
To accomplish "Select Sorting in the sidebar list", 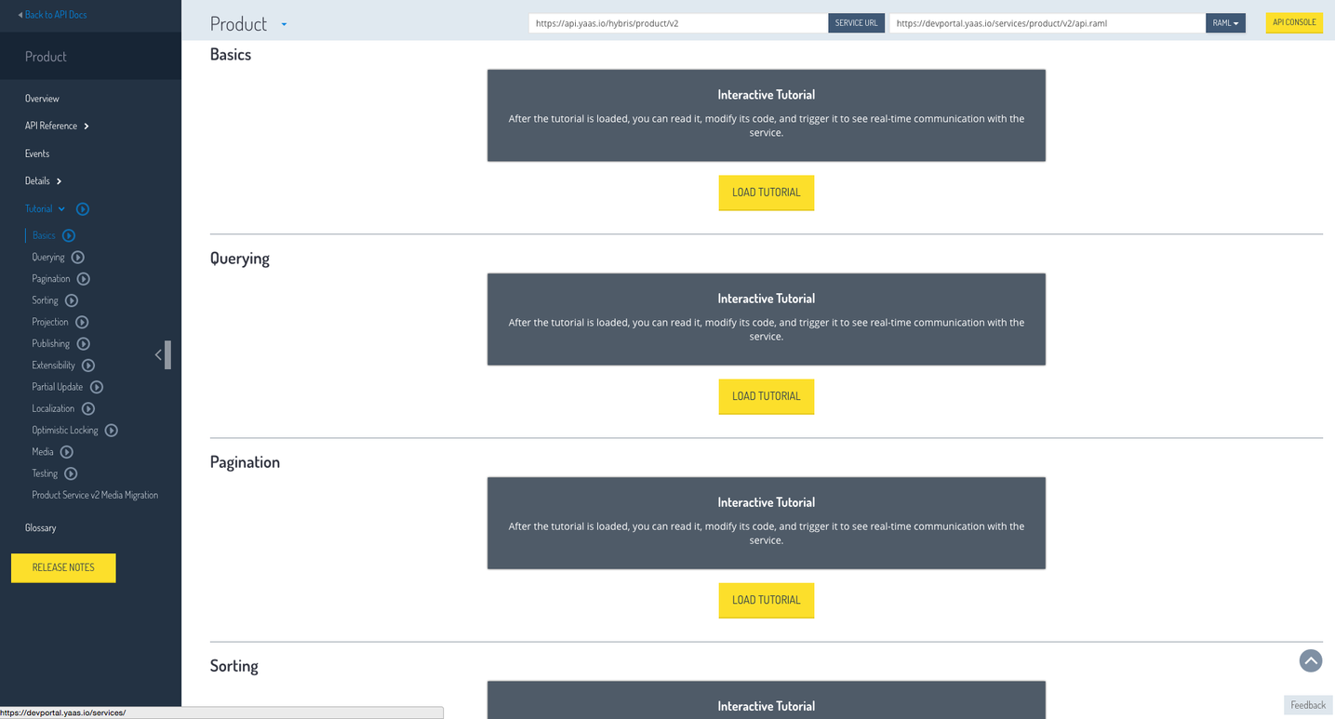I will click(x=45, y=300).
